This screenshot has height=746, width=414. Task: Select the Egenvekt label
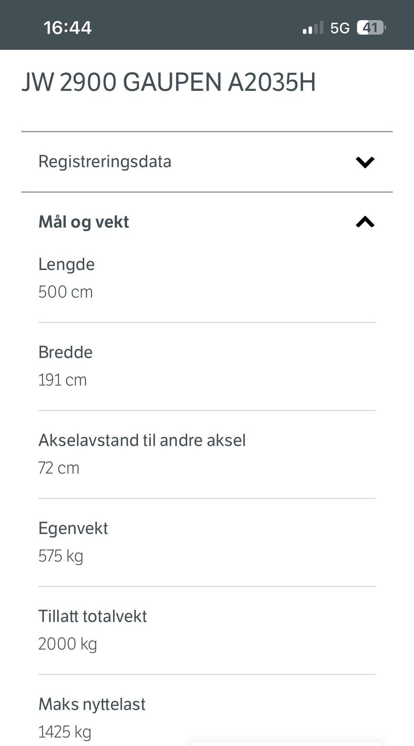[x=73, y=528]
